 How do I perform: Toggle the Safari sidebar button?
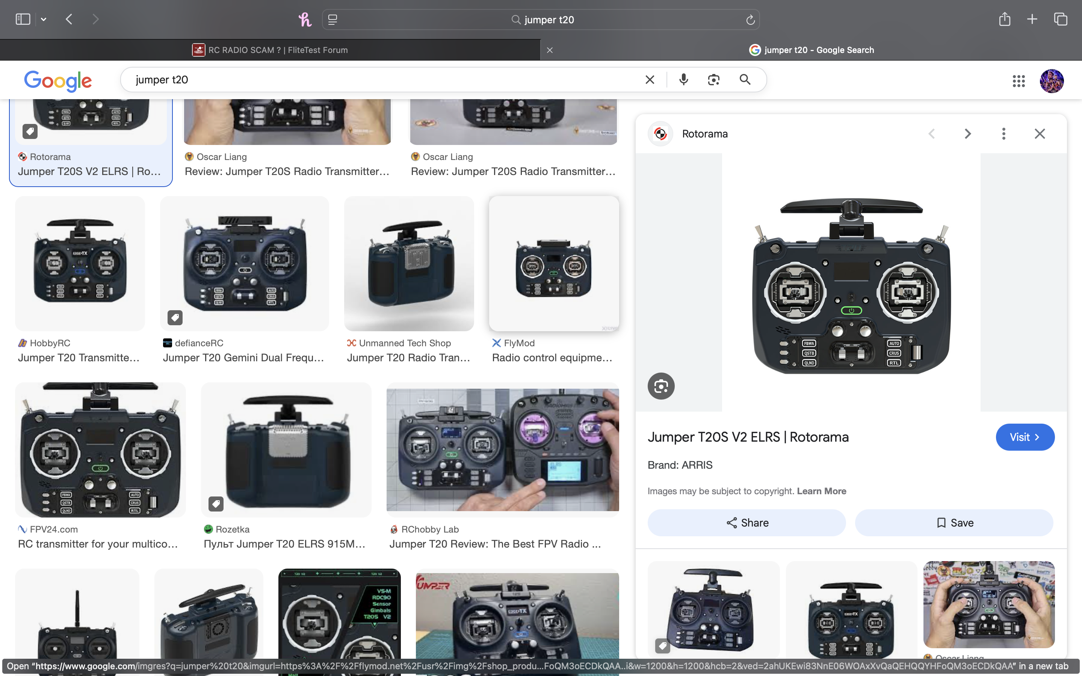click(x=23, y=19)
